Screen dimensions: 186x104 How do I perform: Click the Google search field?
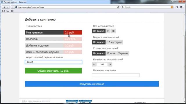point(147,7)
